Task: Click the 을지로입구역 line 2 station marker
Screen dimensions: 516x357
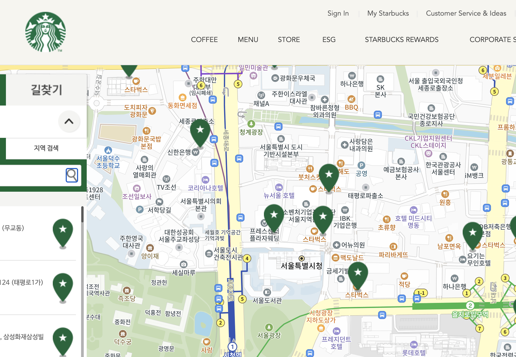Action: click(470, 306)
